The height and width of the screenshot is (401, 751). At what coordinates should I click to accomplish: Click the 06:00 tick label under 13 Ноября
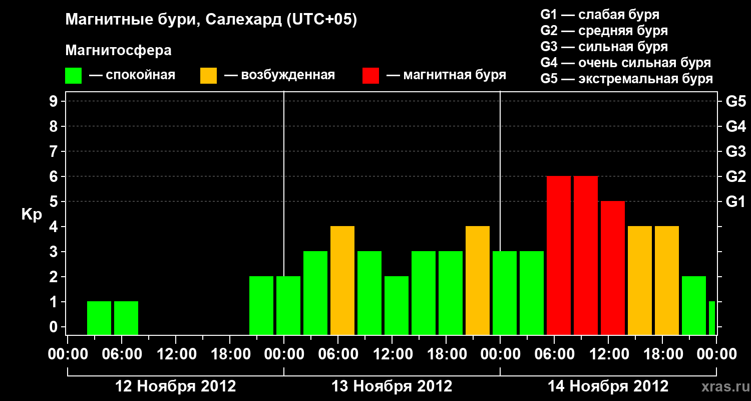coord(338,354)
